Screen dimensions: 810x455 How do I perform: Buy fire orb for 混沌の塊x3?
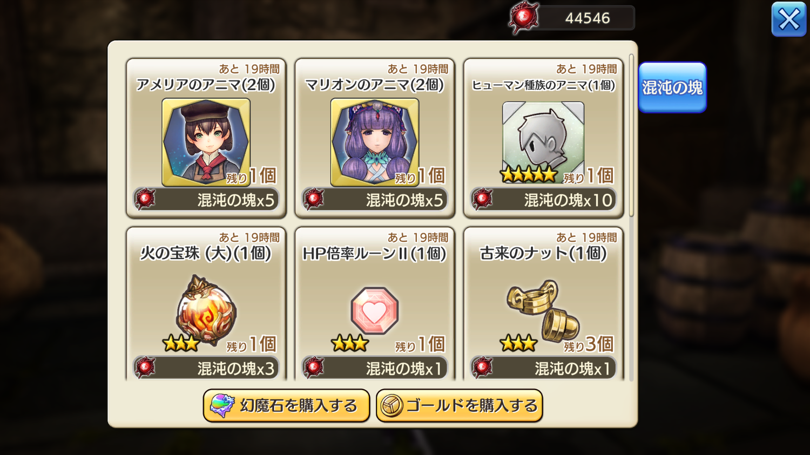click(x=206, y=368)
